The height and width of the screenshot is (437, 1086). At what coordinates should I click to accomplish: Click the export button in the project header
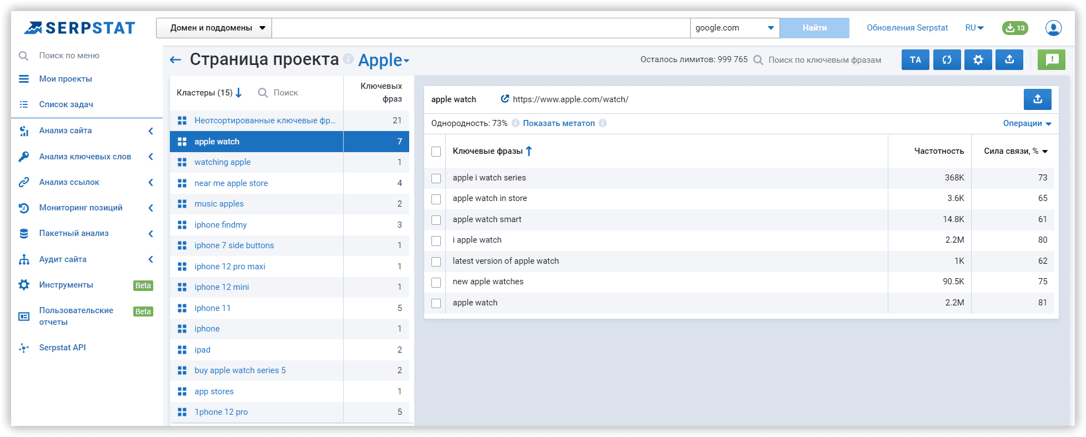1009,60
